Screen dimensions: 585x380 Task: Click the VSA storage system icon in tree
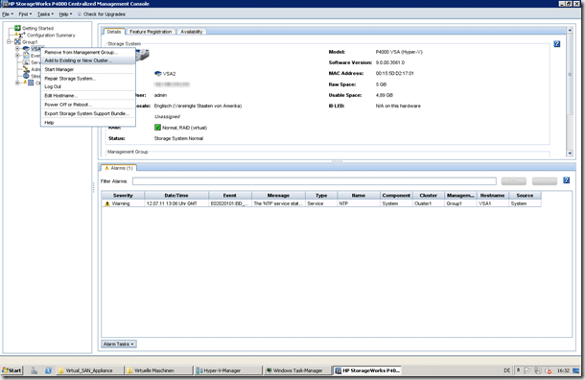[x=26, y=49]
